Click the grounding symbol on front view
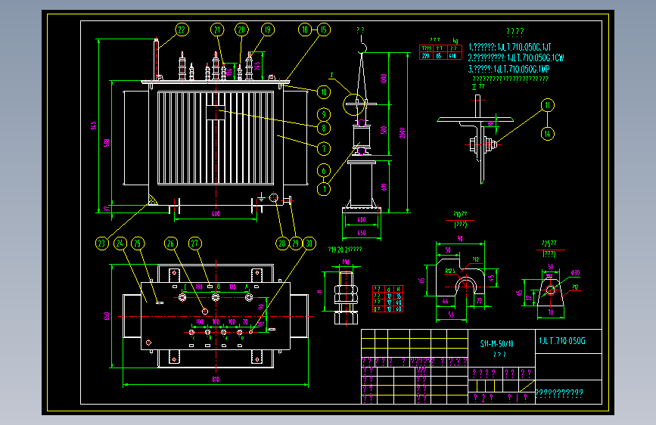656x425 pixels. click(x=261, y=197)
